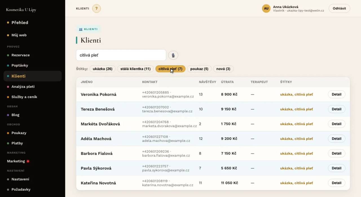Open Marketing with red notification dot
Image resolution: width=361 pixels, height=197 pixels.
[x=18, y=161]
